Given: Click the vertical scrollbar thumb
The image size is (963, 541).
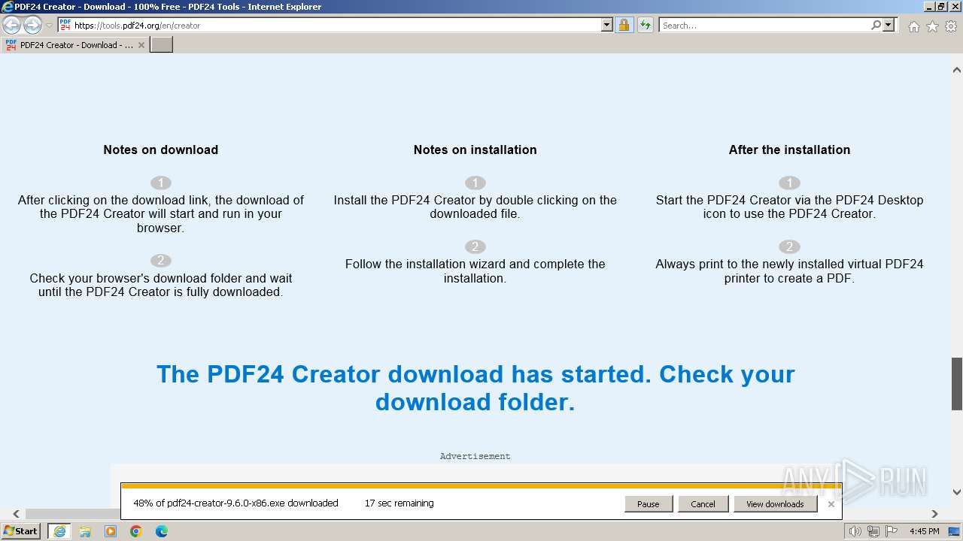Looking at the screenshot, I should tap(957, 384).
